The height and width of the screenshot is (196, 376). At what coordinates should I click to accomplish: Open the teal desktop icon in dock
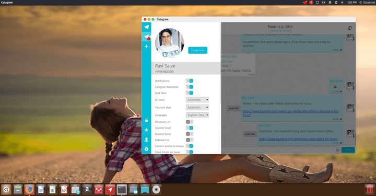[145, 190]
